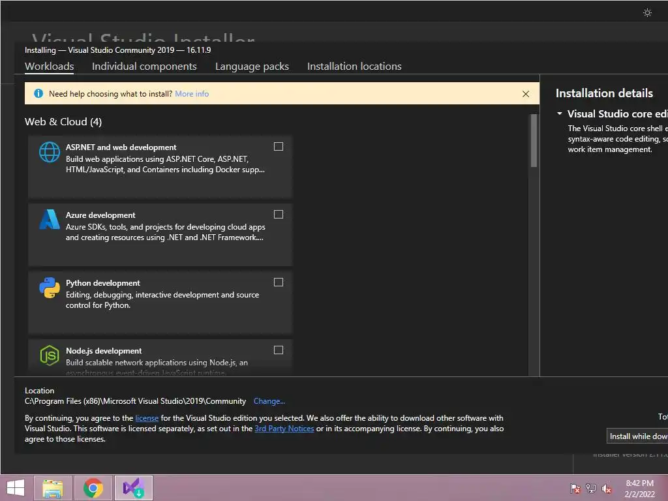Click the ASP.NET and web development title

tap(121, 147)
